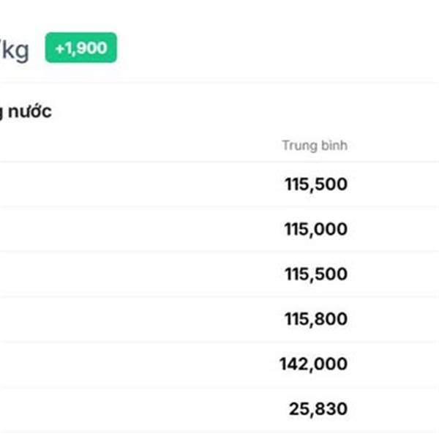This screenshot has height=439, width=439.
Task: Click the green +1,900 change badge
Action: 81,48
